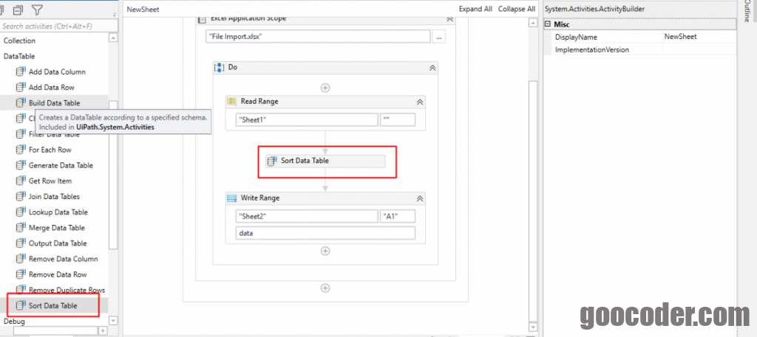Collapse the Read Range activity
Viewport: 757px width, 337px height.
420,102
